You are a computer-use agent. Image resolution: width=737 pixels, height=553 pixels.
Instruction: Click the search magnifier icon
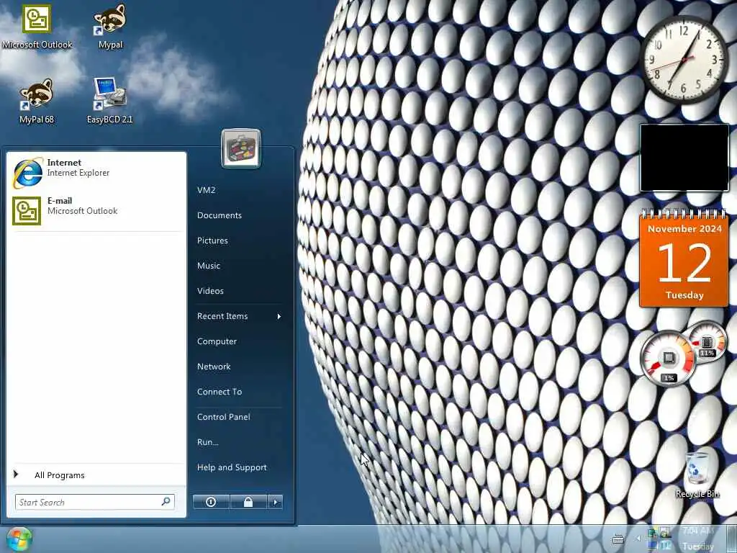166,502
